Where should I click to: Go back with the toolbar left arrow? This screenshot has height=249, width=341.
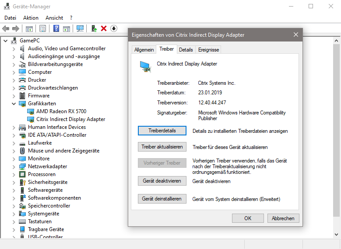coord(6,28)
